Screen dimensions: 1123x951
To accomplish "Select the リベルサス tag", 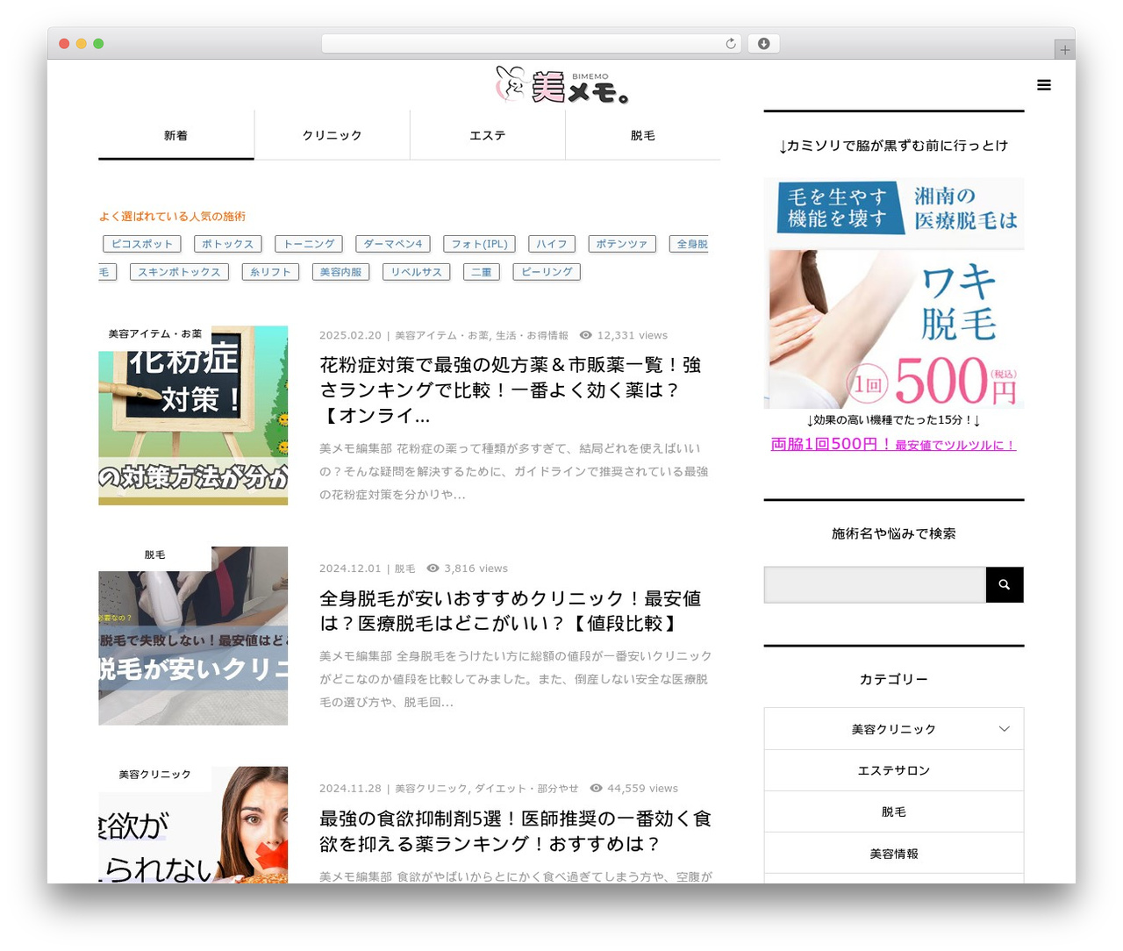I will 417,272.
